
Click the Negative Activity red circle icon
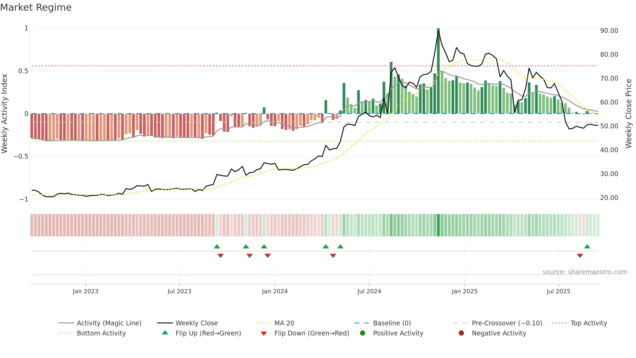click(461, 333)
